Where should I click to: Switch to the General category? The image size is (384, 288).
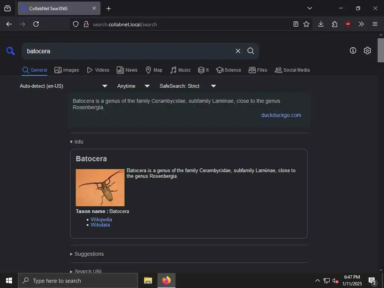(x=34, y=70)
